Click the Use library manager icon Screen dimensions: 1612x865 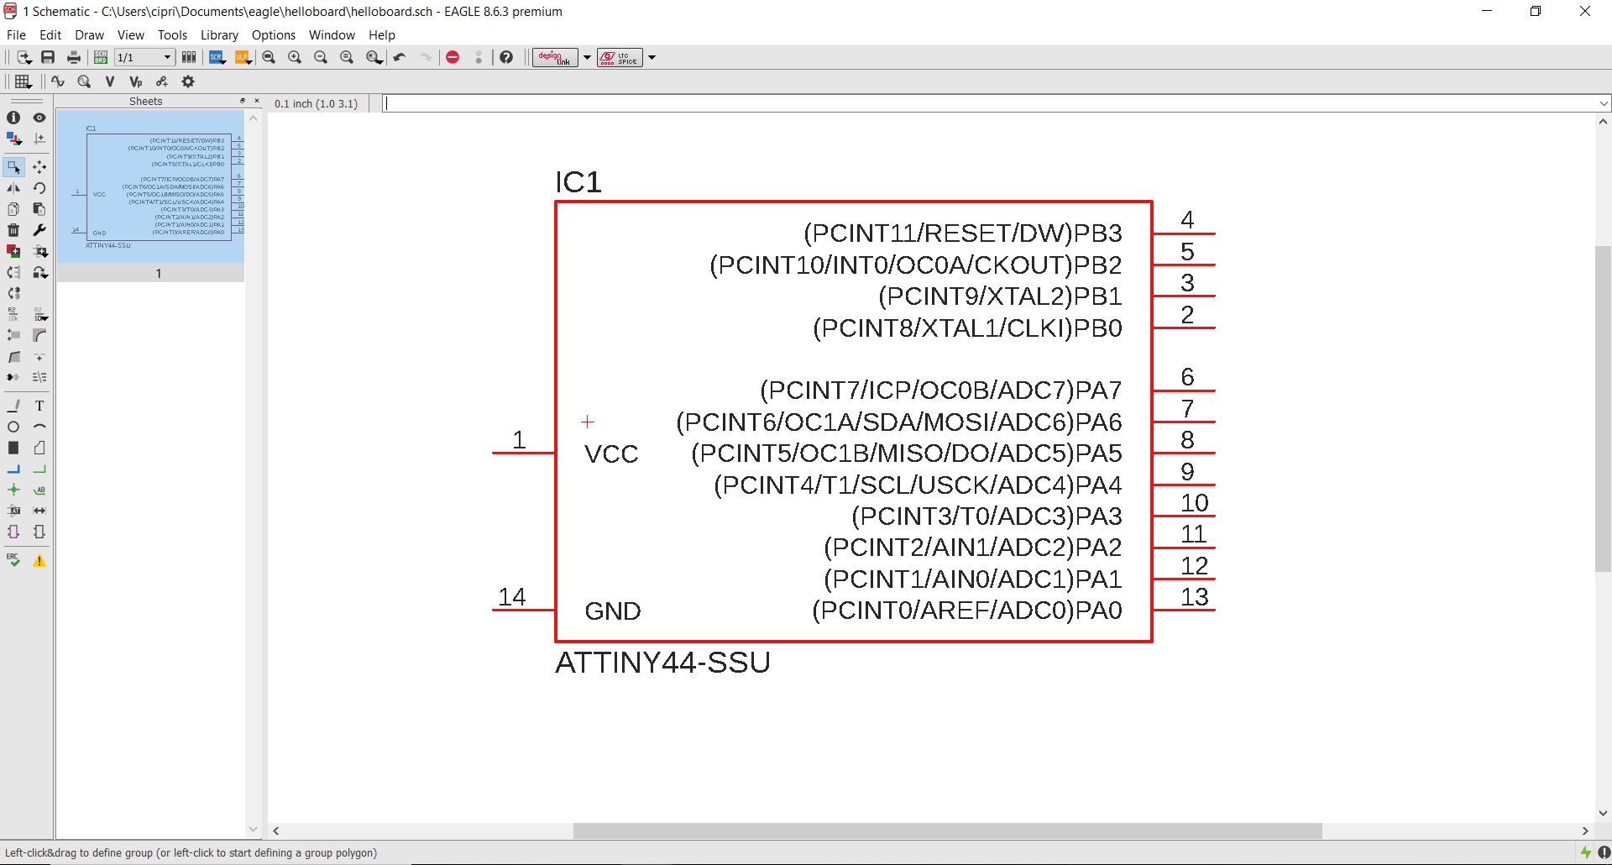coord(189,57)
